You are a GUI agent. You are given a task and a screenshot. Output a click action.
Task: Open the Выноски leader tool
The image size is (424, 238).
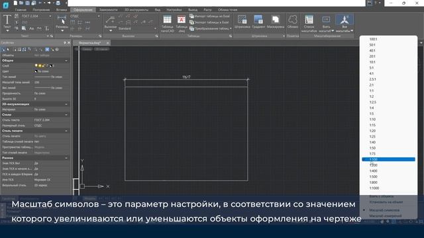(111, 22)
